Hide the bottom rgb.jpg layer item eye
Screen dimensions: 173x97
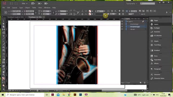click(x=122, y=29)
